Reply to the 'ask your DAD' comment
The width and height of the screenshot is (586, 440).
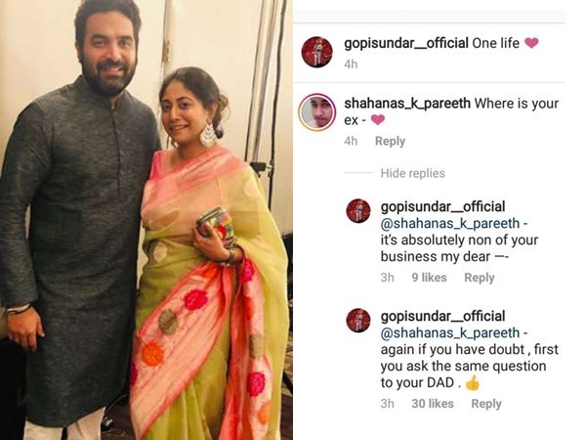point(486,404)
